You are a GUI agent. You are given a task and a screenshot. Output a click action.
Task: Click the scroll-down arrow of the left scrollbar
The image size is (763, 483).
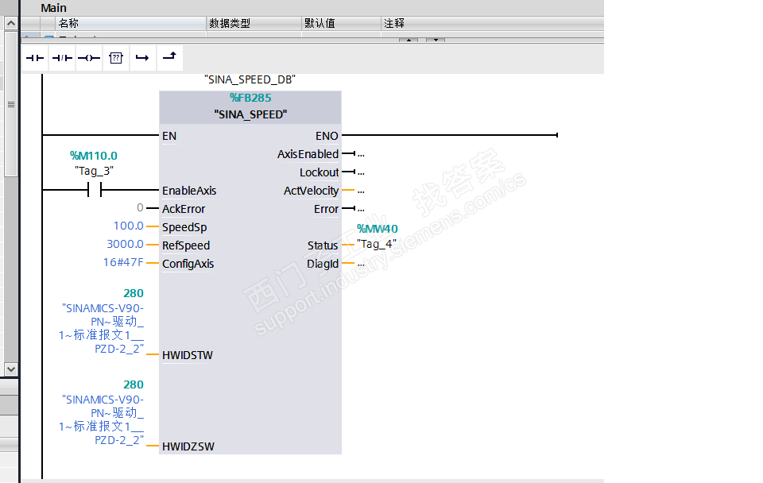coord(10,369)
